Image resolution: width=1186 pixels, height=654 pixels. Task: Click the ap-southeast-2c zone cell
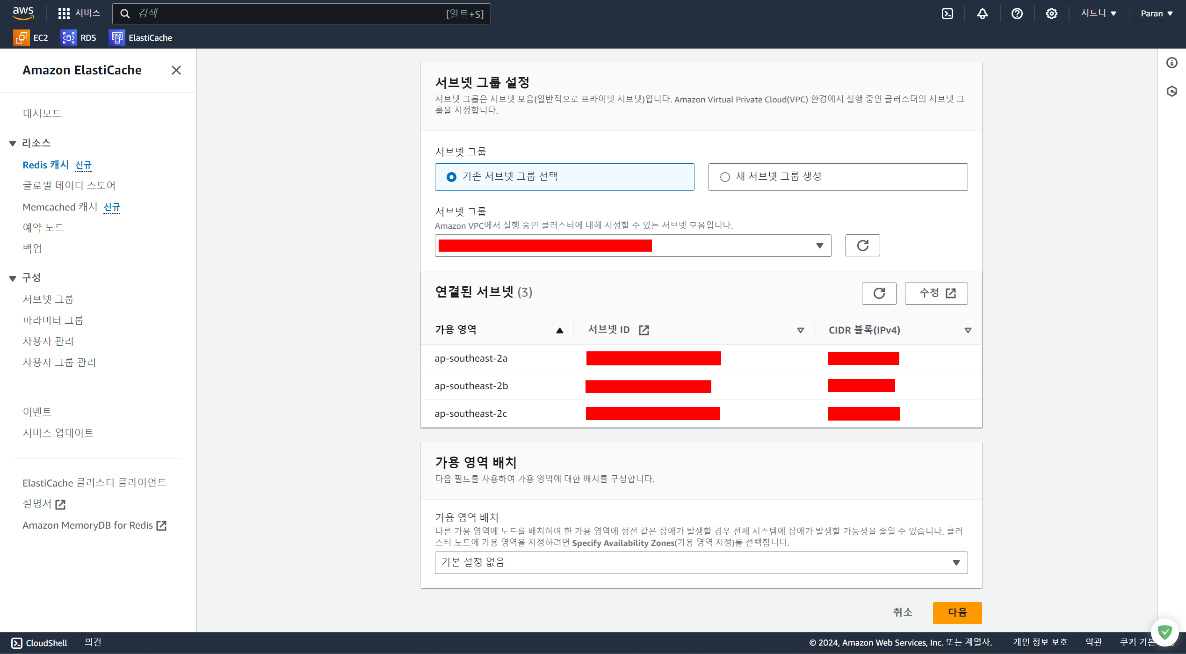[470, 414]
